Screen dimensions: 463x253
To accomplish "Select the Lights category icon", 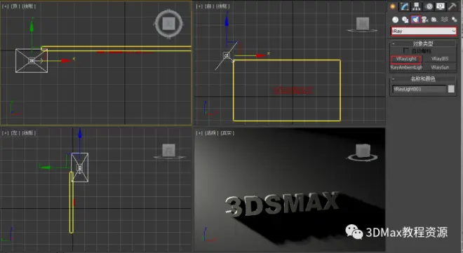I will coord(415,20).
